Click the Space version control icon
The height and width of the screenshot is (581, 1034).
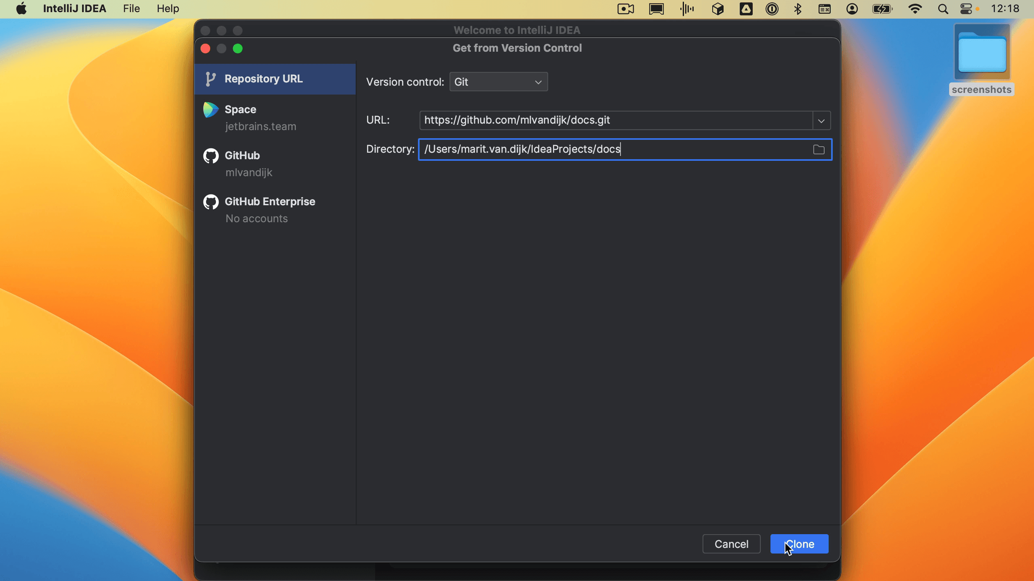tap(210, 110)
